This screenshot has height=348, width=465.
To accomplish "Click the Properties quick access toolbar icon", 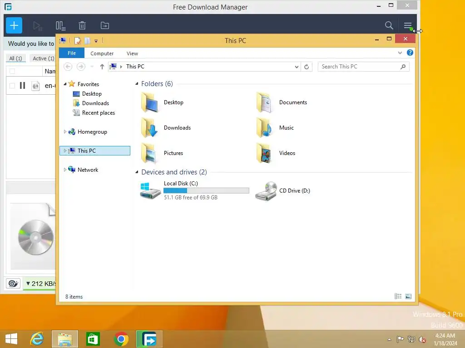I will click(x=77, y=40).
